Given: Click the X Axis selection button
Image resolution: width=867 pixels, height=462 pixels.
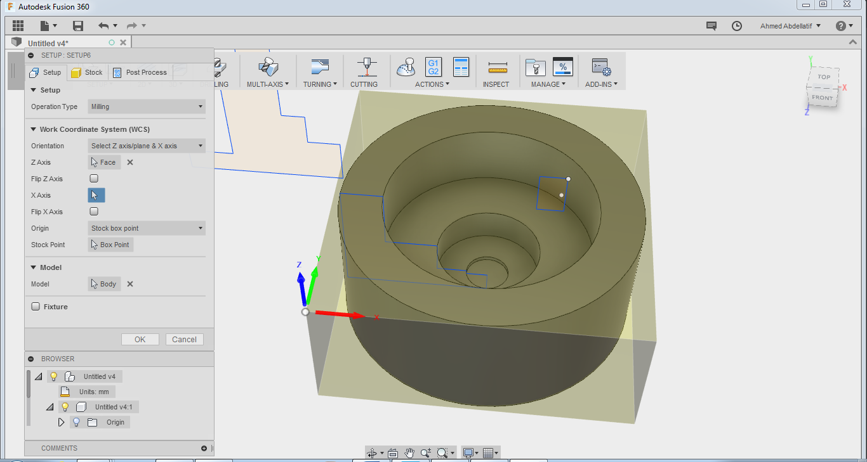Looking at the screenshot, I should pyautogui.click(x=96, y=195).
